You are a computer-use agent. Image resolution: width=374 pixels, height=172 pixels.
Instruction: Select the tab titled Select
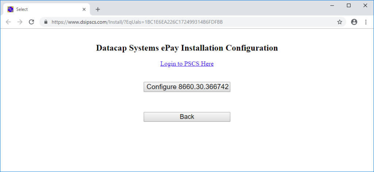coord(46,9)
